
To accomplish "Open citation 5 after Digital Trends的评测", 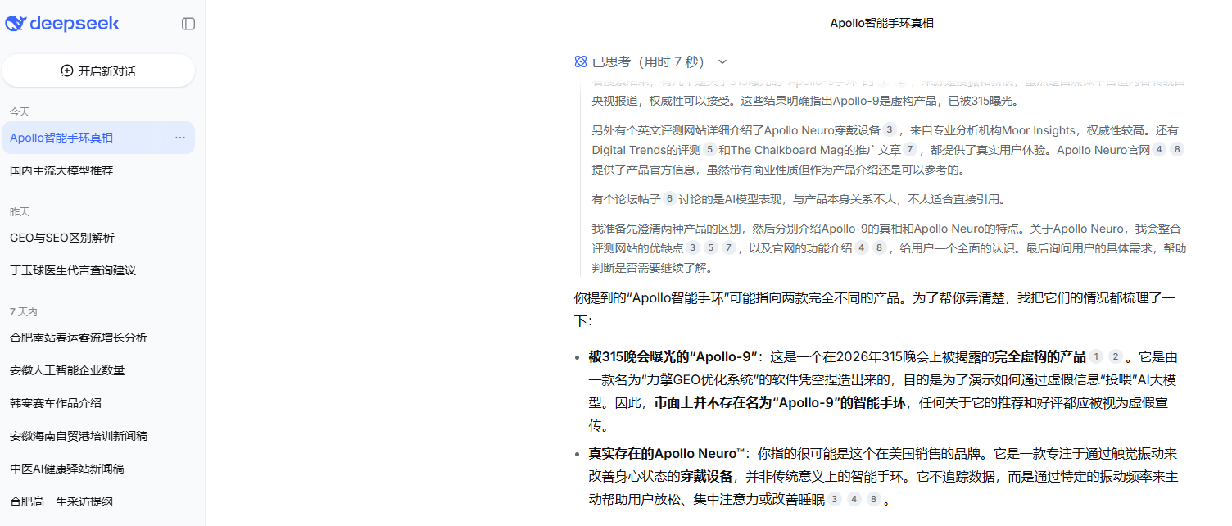I will click(x=710, y=149).
